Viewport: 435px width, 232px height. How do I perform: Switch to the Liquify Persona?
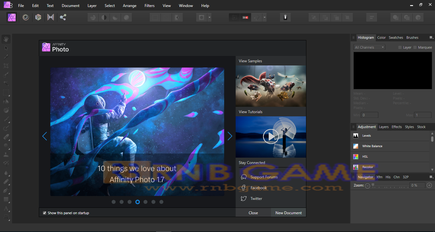pyautogui.click(x=26, y=17)
